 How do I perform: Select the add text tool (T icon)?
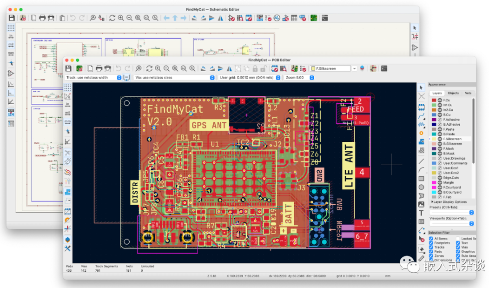click(421, 213)
